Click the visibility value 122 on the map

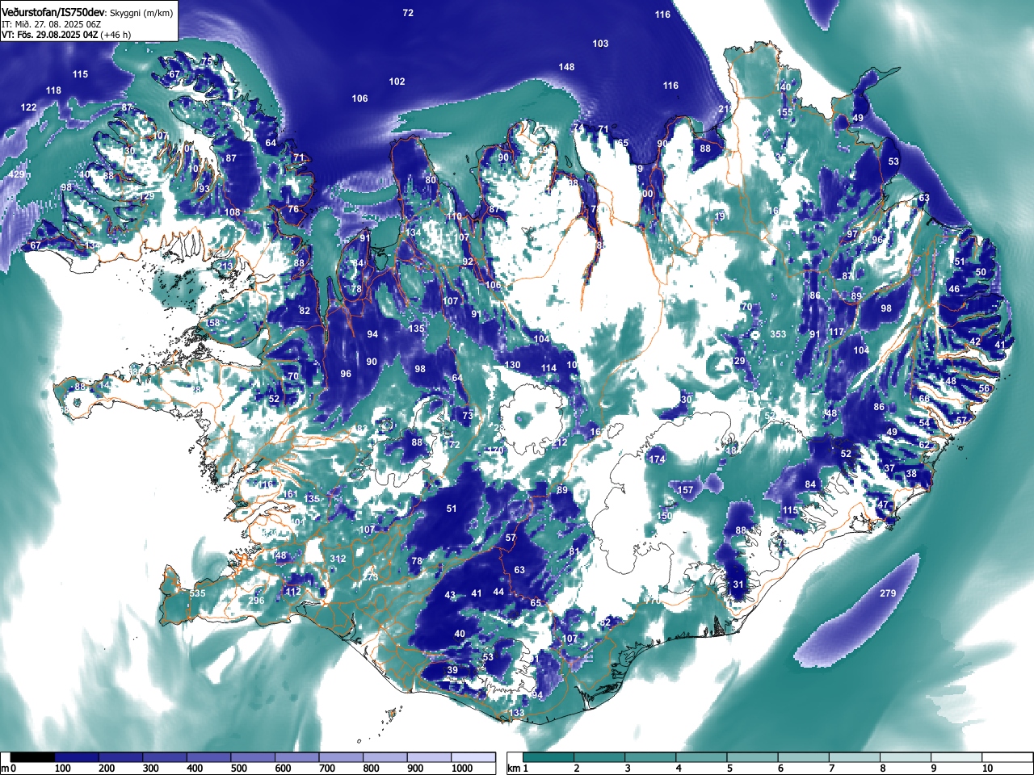coord(28,107)
